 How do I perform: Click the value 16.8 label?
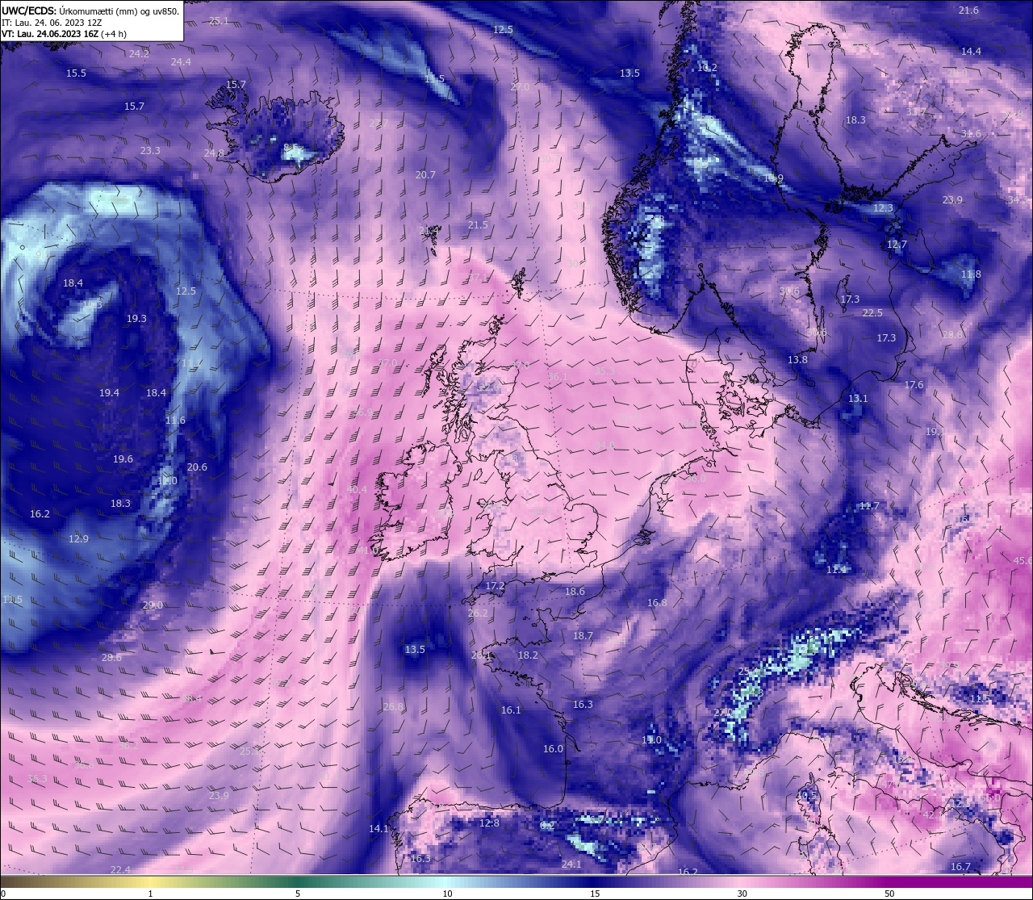(657, 602)
